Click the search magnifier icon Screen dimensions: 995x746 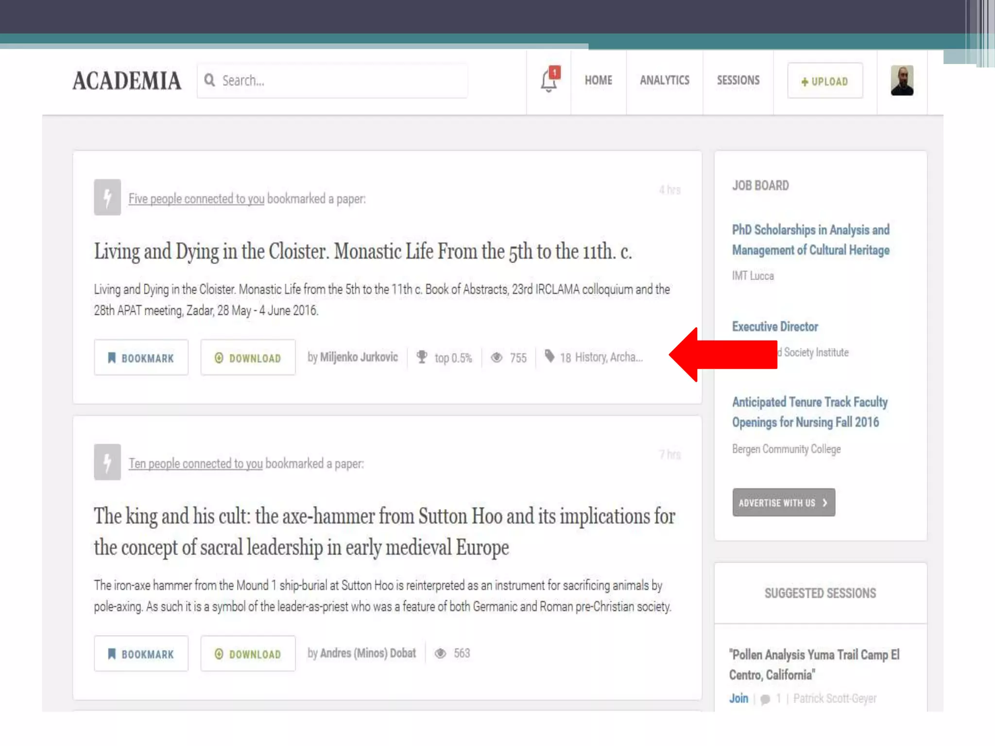click(209, 80)
